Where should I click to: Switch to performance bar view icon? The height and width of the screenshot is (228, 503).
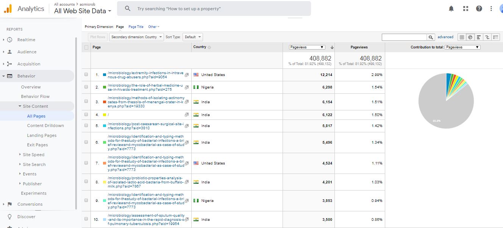click(x=479, y=37)
